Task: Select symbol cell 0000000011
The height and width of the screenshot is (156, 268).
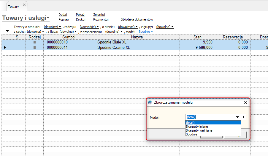Action: 57,48
